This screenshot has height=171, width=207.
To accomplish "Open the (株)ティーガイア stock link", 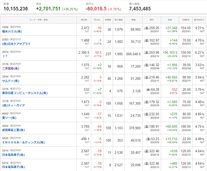I will pos(13,105).
